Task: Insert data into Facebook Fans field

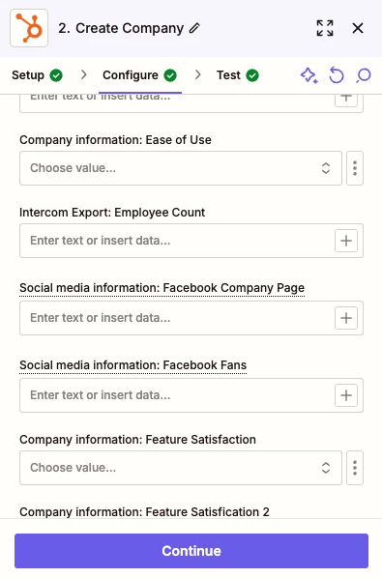Action: [x=346, y=395]
